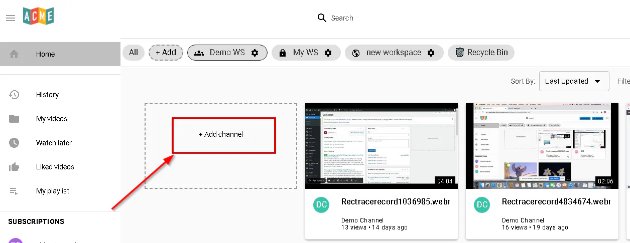Select the Demo WS workspace chip
This screenshot has width=630, height=243.
(227, 53)
